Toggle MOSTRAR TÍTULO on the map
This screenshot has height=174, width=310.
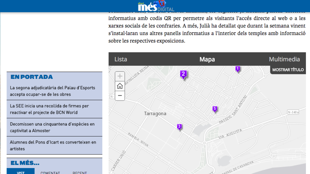(288, 69)
